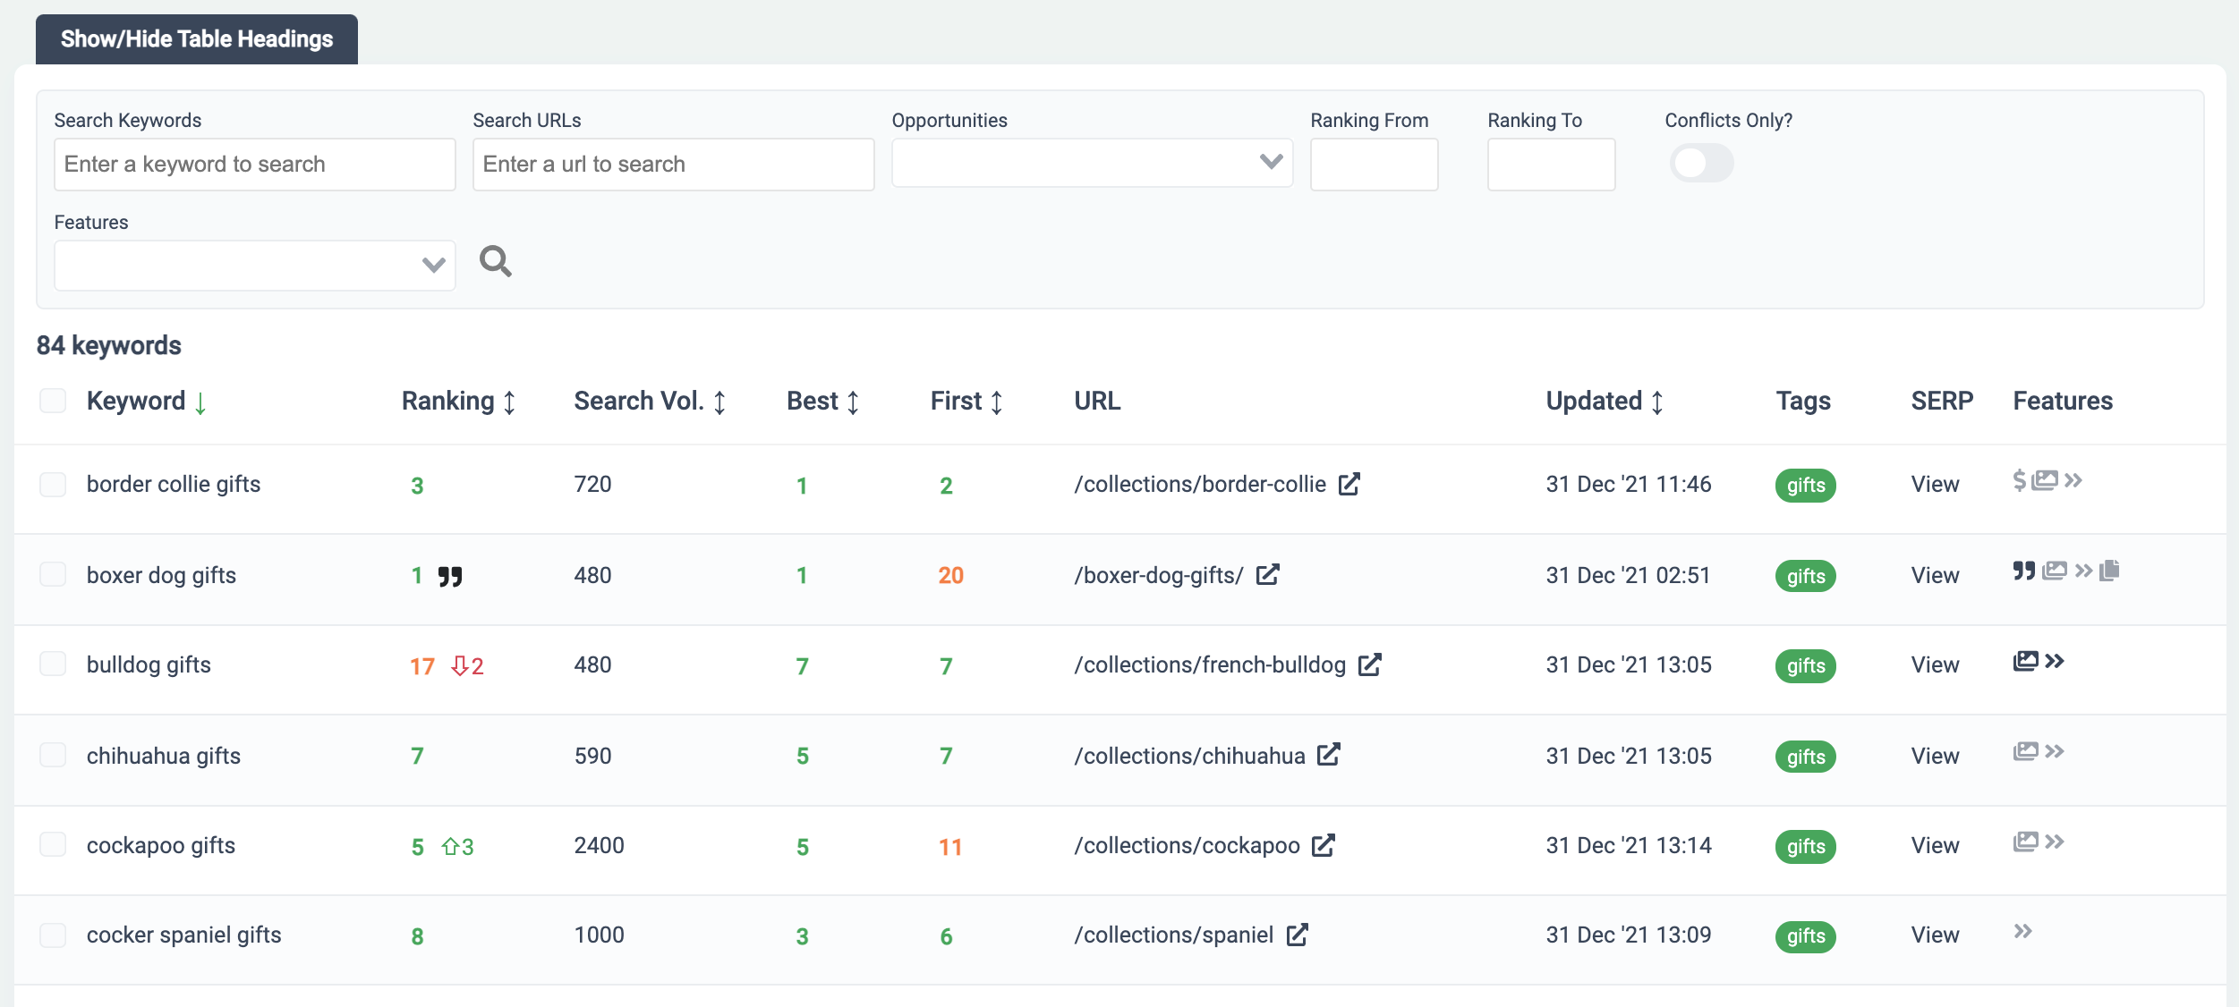2239x1007 pixels.
Task: Click double-chevron feature icon in cocker spaniel row
Action: pos(2022,931)
